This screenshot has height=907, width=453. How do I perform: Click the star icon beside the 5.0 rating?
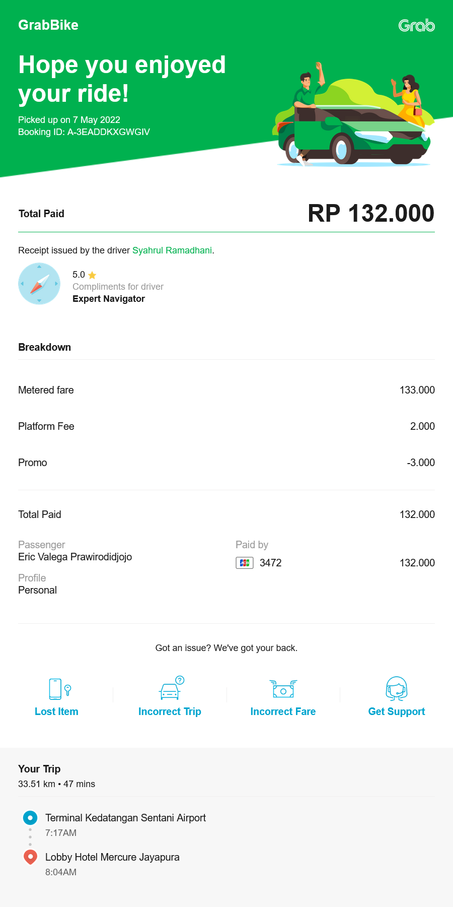(x=92, y=275)
